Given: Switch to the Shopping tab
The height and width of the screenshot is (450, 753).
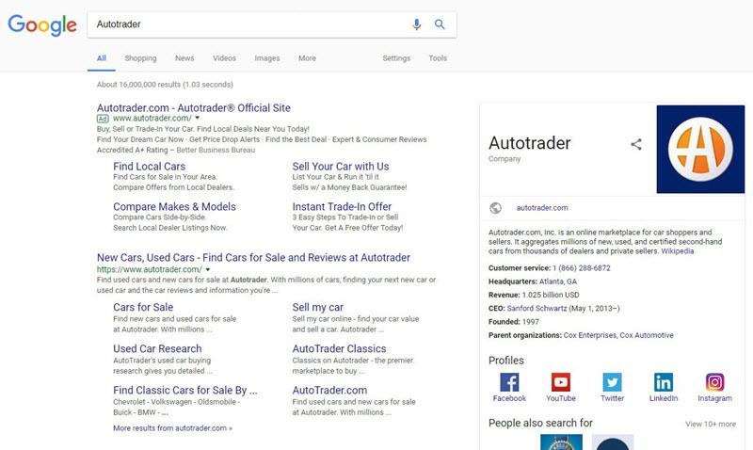Looking at the screenshot, I should pos(140,58).
